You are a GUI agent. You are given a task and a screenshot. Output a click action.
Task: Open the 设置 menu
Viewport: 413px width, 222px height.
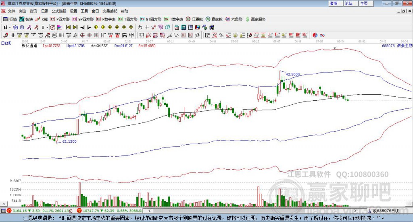[73, 11]
